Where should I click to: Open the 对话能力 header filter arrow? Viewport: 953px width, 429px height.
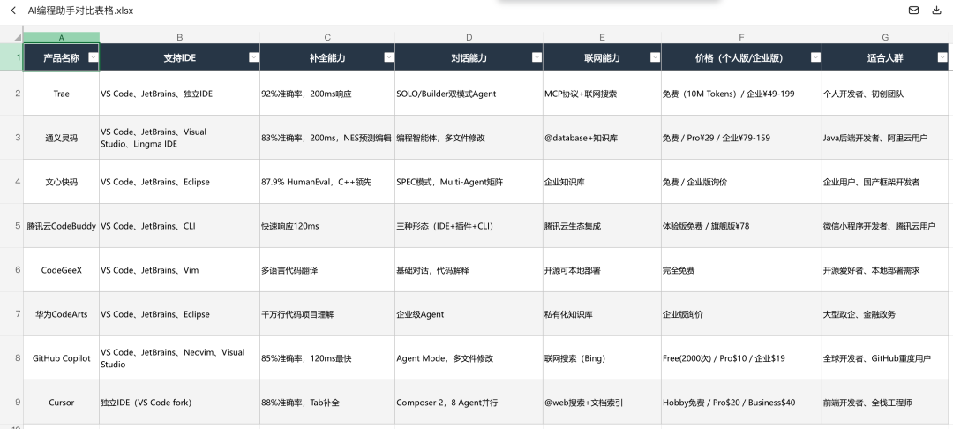click(x=537, y=57)
